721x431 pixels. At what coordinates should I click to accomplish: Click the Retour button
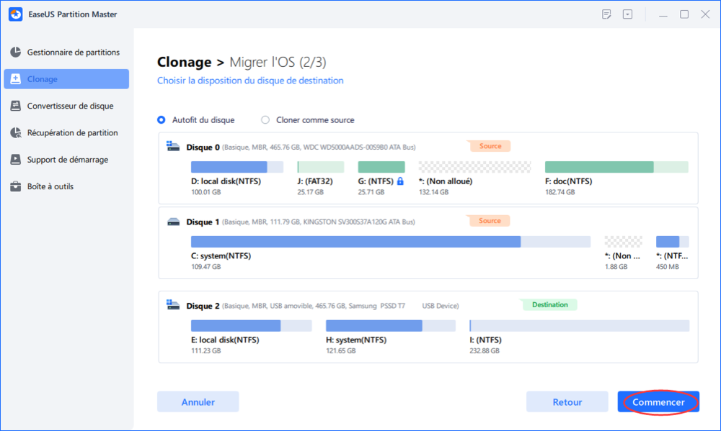click(567, 402)
